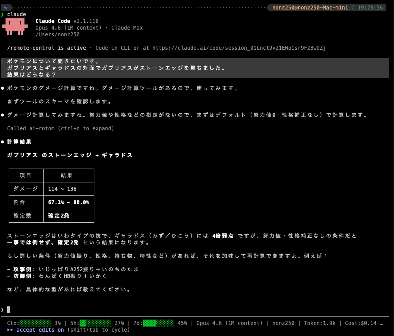
Task: Click the version 'v2.1.110' text
Action: 86,21
